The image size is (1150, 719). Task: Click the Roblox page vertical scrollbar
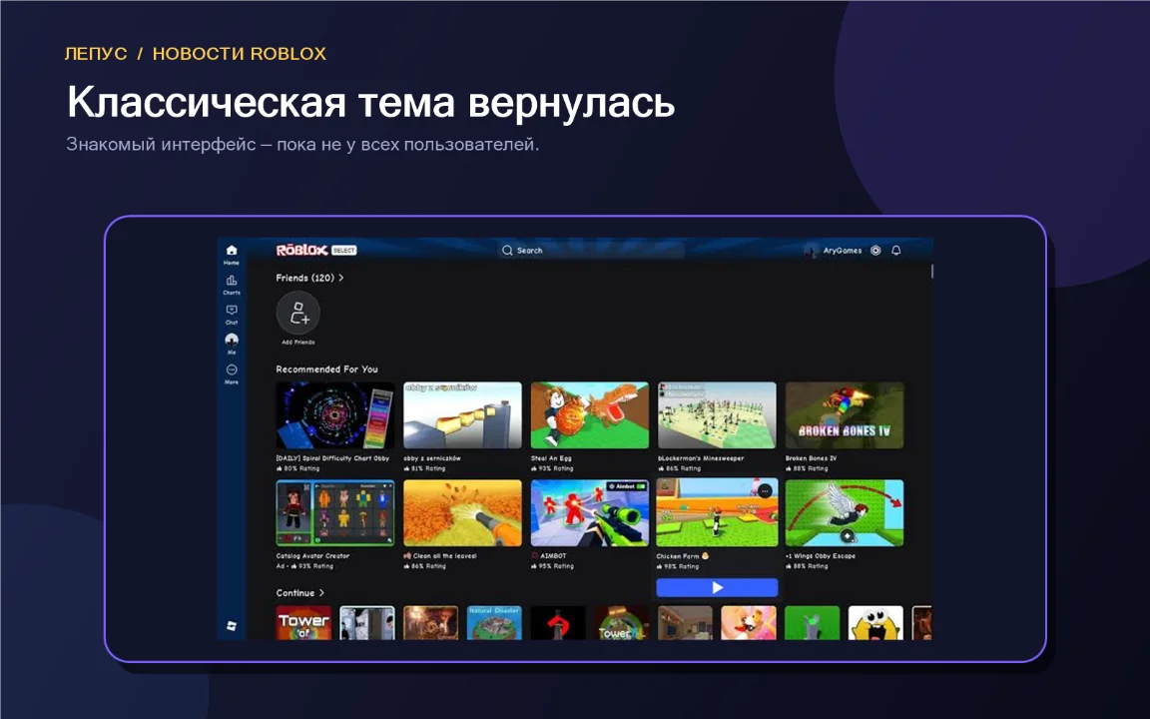tap(932, 272)
